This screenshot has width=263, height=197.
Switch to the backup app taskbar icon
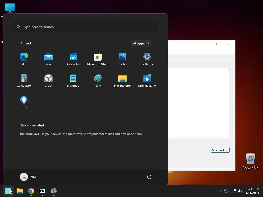53,191
